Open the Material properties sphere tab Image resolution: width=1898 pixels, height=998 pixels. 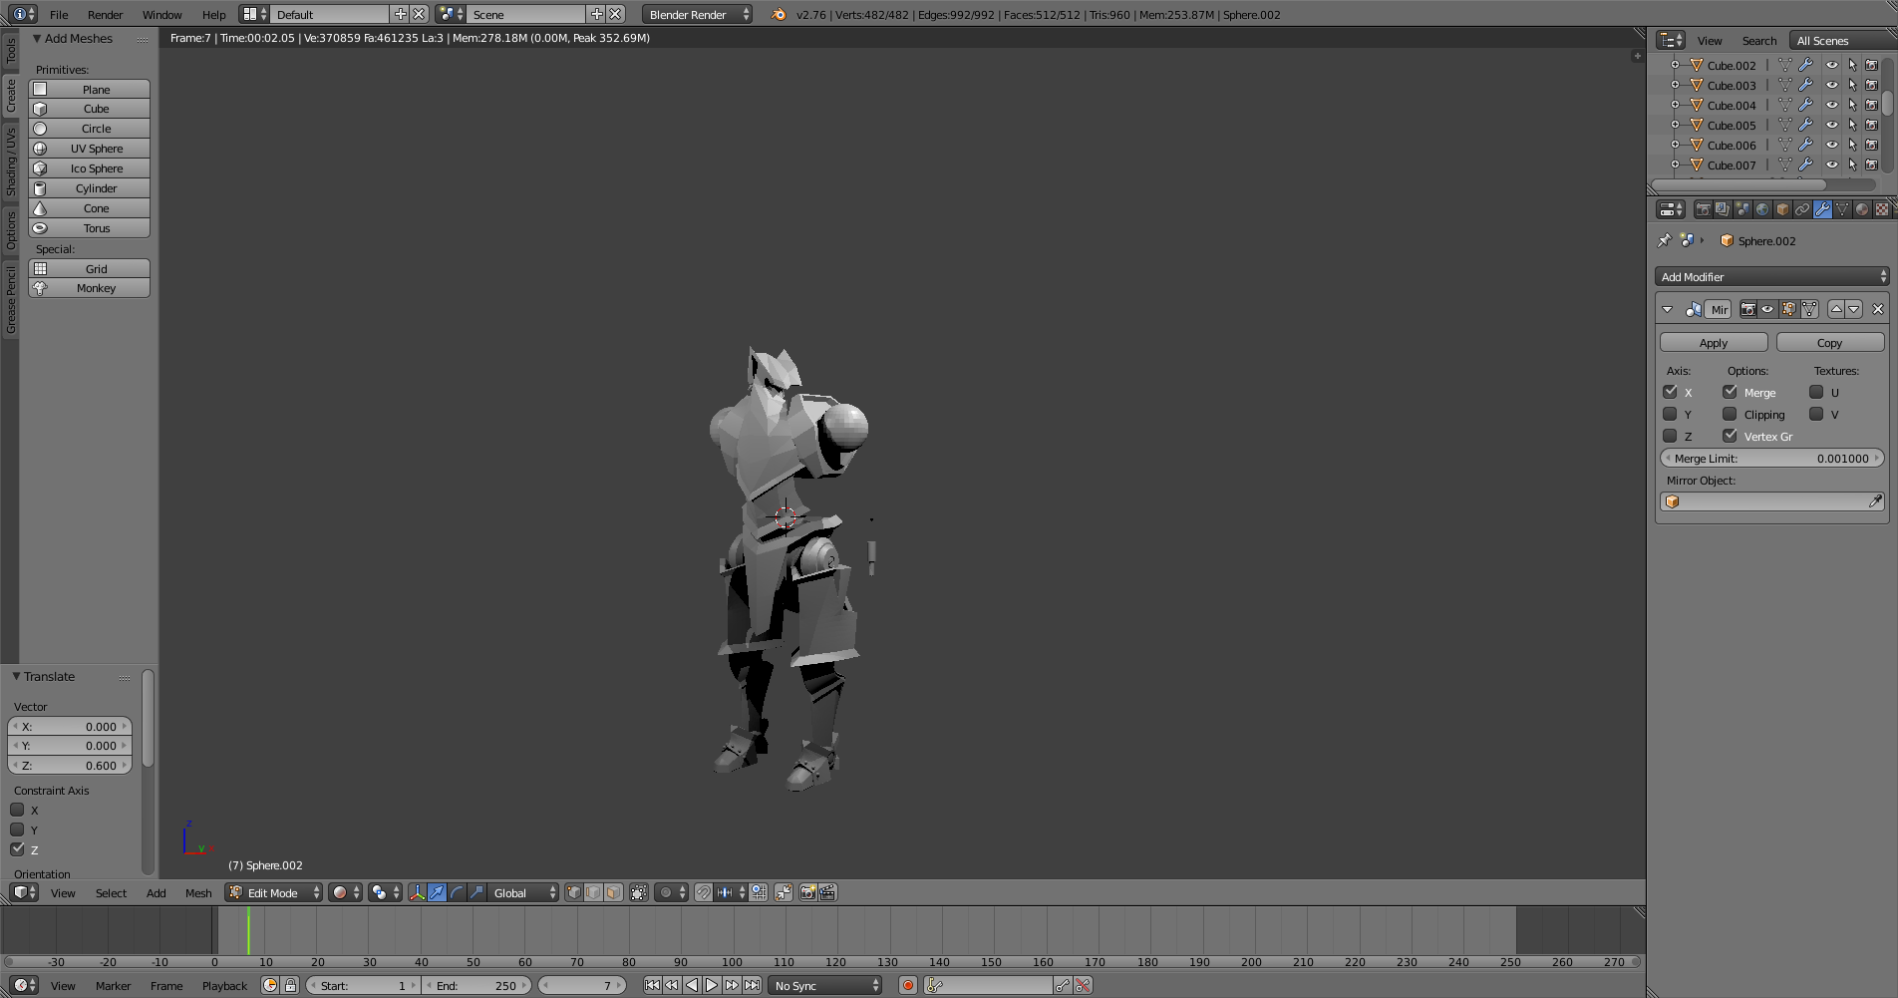[x=1862, y=209]
